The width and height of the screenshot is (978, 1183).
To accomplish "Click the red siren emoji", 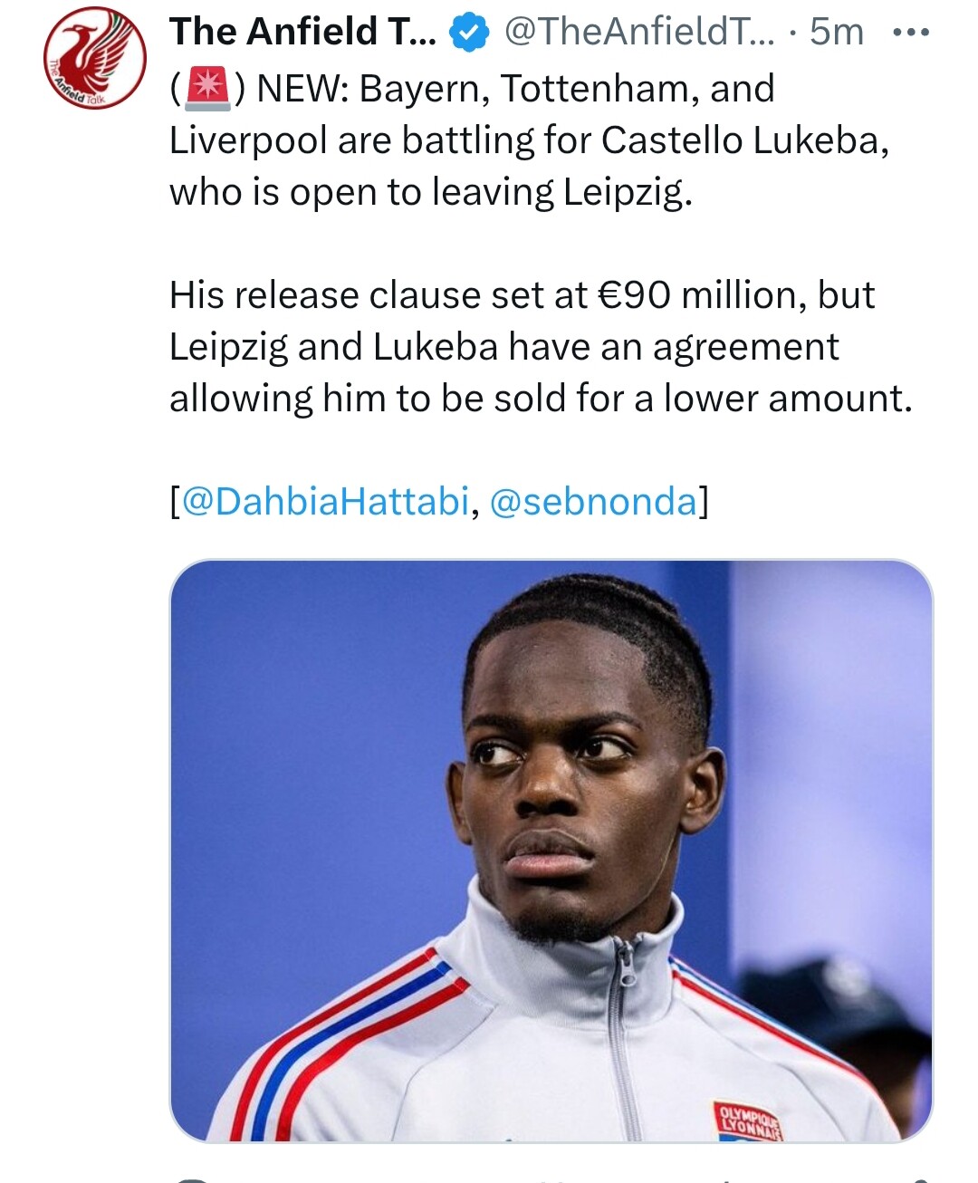I will coord(207,90).
